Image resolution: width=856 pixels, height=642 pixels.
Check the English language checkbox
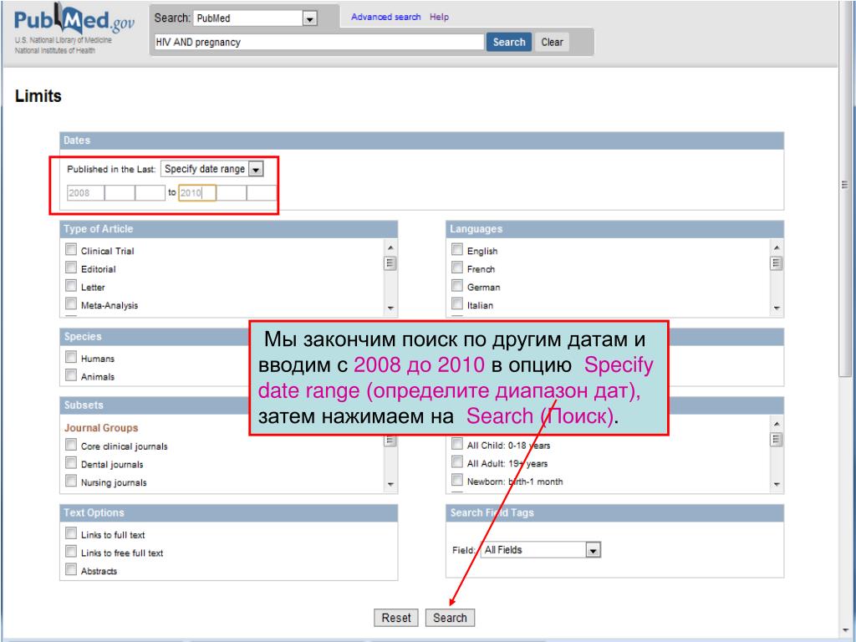(457, 249)
